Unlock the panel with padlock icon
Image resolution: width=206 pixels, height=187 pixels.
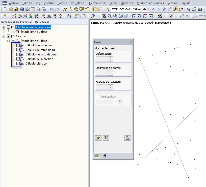tap(127, 138)
